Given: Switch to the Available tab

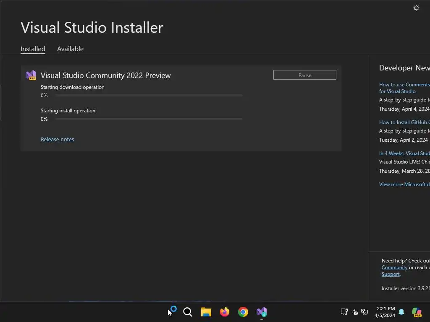Looking at the screenshot, I should tap(70, 49).
